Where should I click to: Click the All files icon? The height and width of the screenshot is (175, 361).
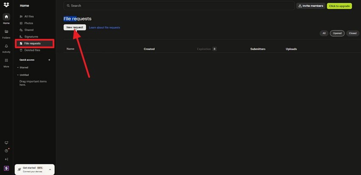tap(21, 16)
